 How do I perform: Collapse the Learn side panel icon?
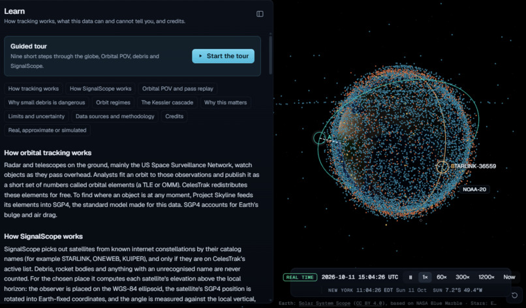[x=260, y=14]
